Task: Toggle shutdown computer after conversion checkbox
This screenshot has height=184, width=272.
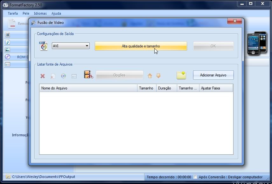Action: 195,177
